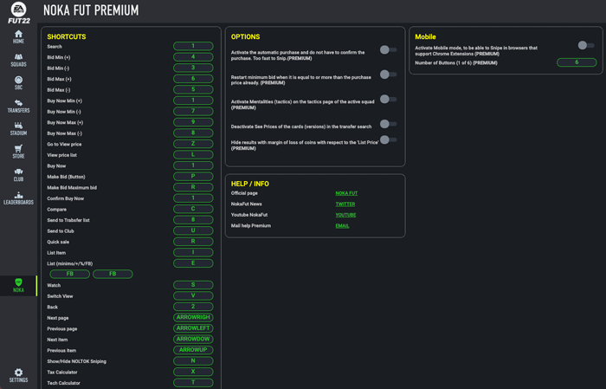Edit the Buy Now Min (-) shortcut field
The height and width of the screenshot is (389, 606).
coord(193,111)
